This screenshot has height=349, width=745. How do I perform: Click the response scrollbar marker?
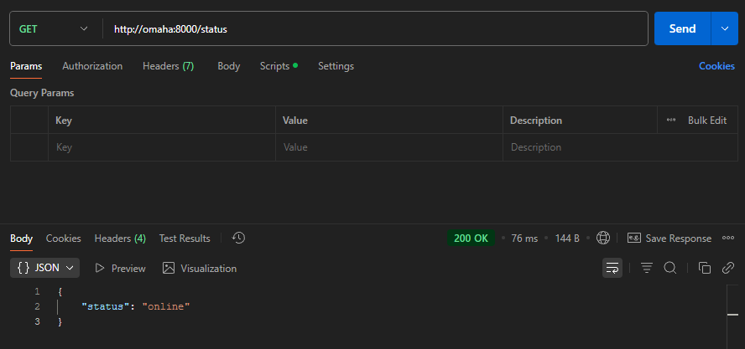[x=732, y=311]
